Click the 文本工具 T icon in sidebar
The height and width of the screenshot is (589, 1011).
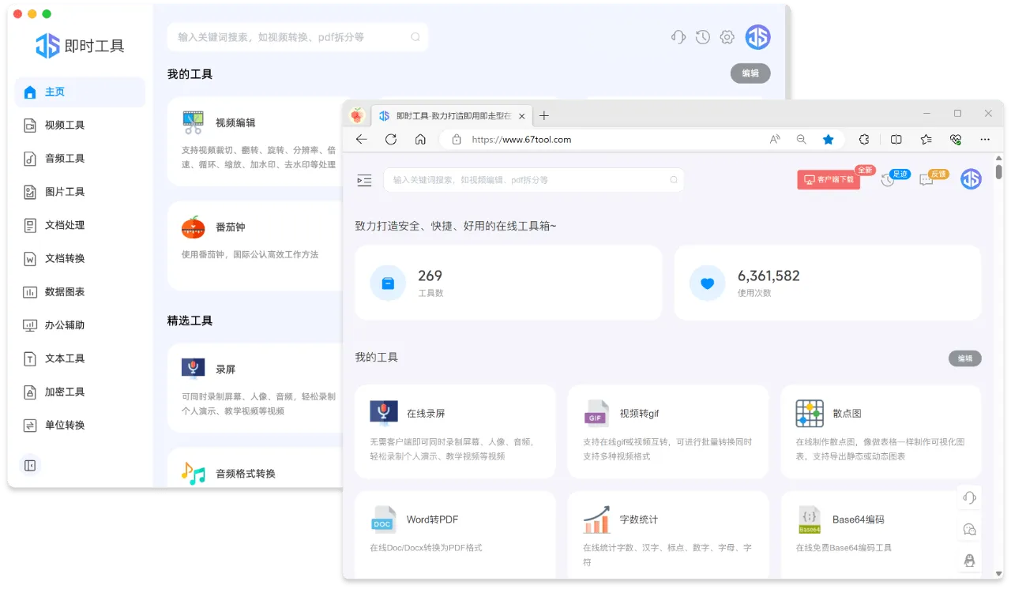tap(30, 358)
